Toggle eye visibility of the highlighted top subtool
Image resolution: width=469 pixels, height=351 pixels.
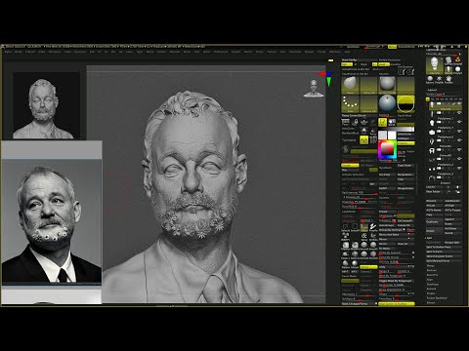coord(459,103)
